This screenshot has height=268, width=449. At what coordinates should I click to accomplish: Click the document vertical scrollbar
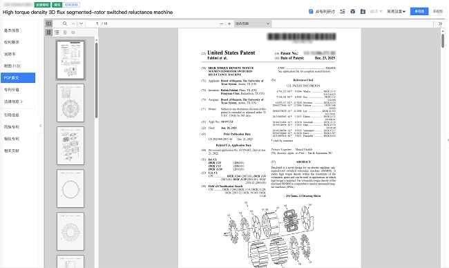pyautogui.click(x=443, y=41)
